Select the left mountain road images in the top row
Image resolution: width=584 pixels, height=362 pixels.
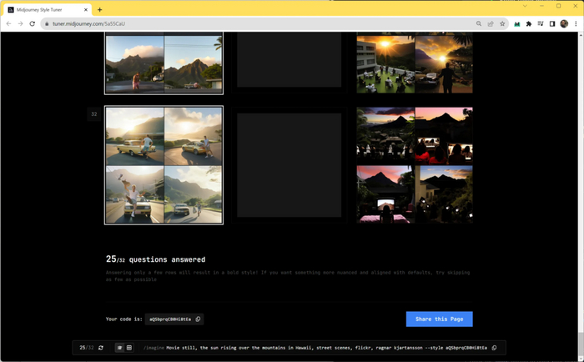pos(164,63)
